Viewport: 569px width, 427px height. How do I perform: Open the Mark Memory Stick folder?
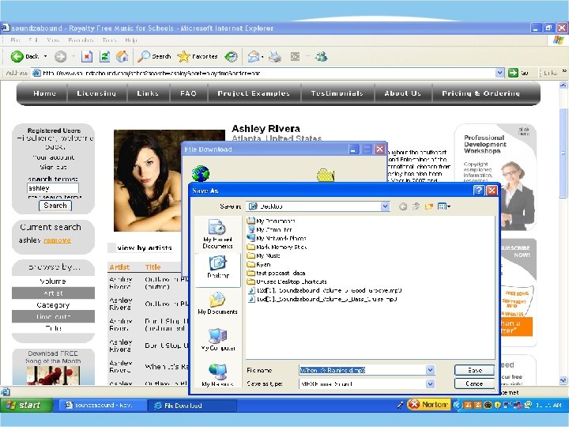tap(277, 247)
